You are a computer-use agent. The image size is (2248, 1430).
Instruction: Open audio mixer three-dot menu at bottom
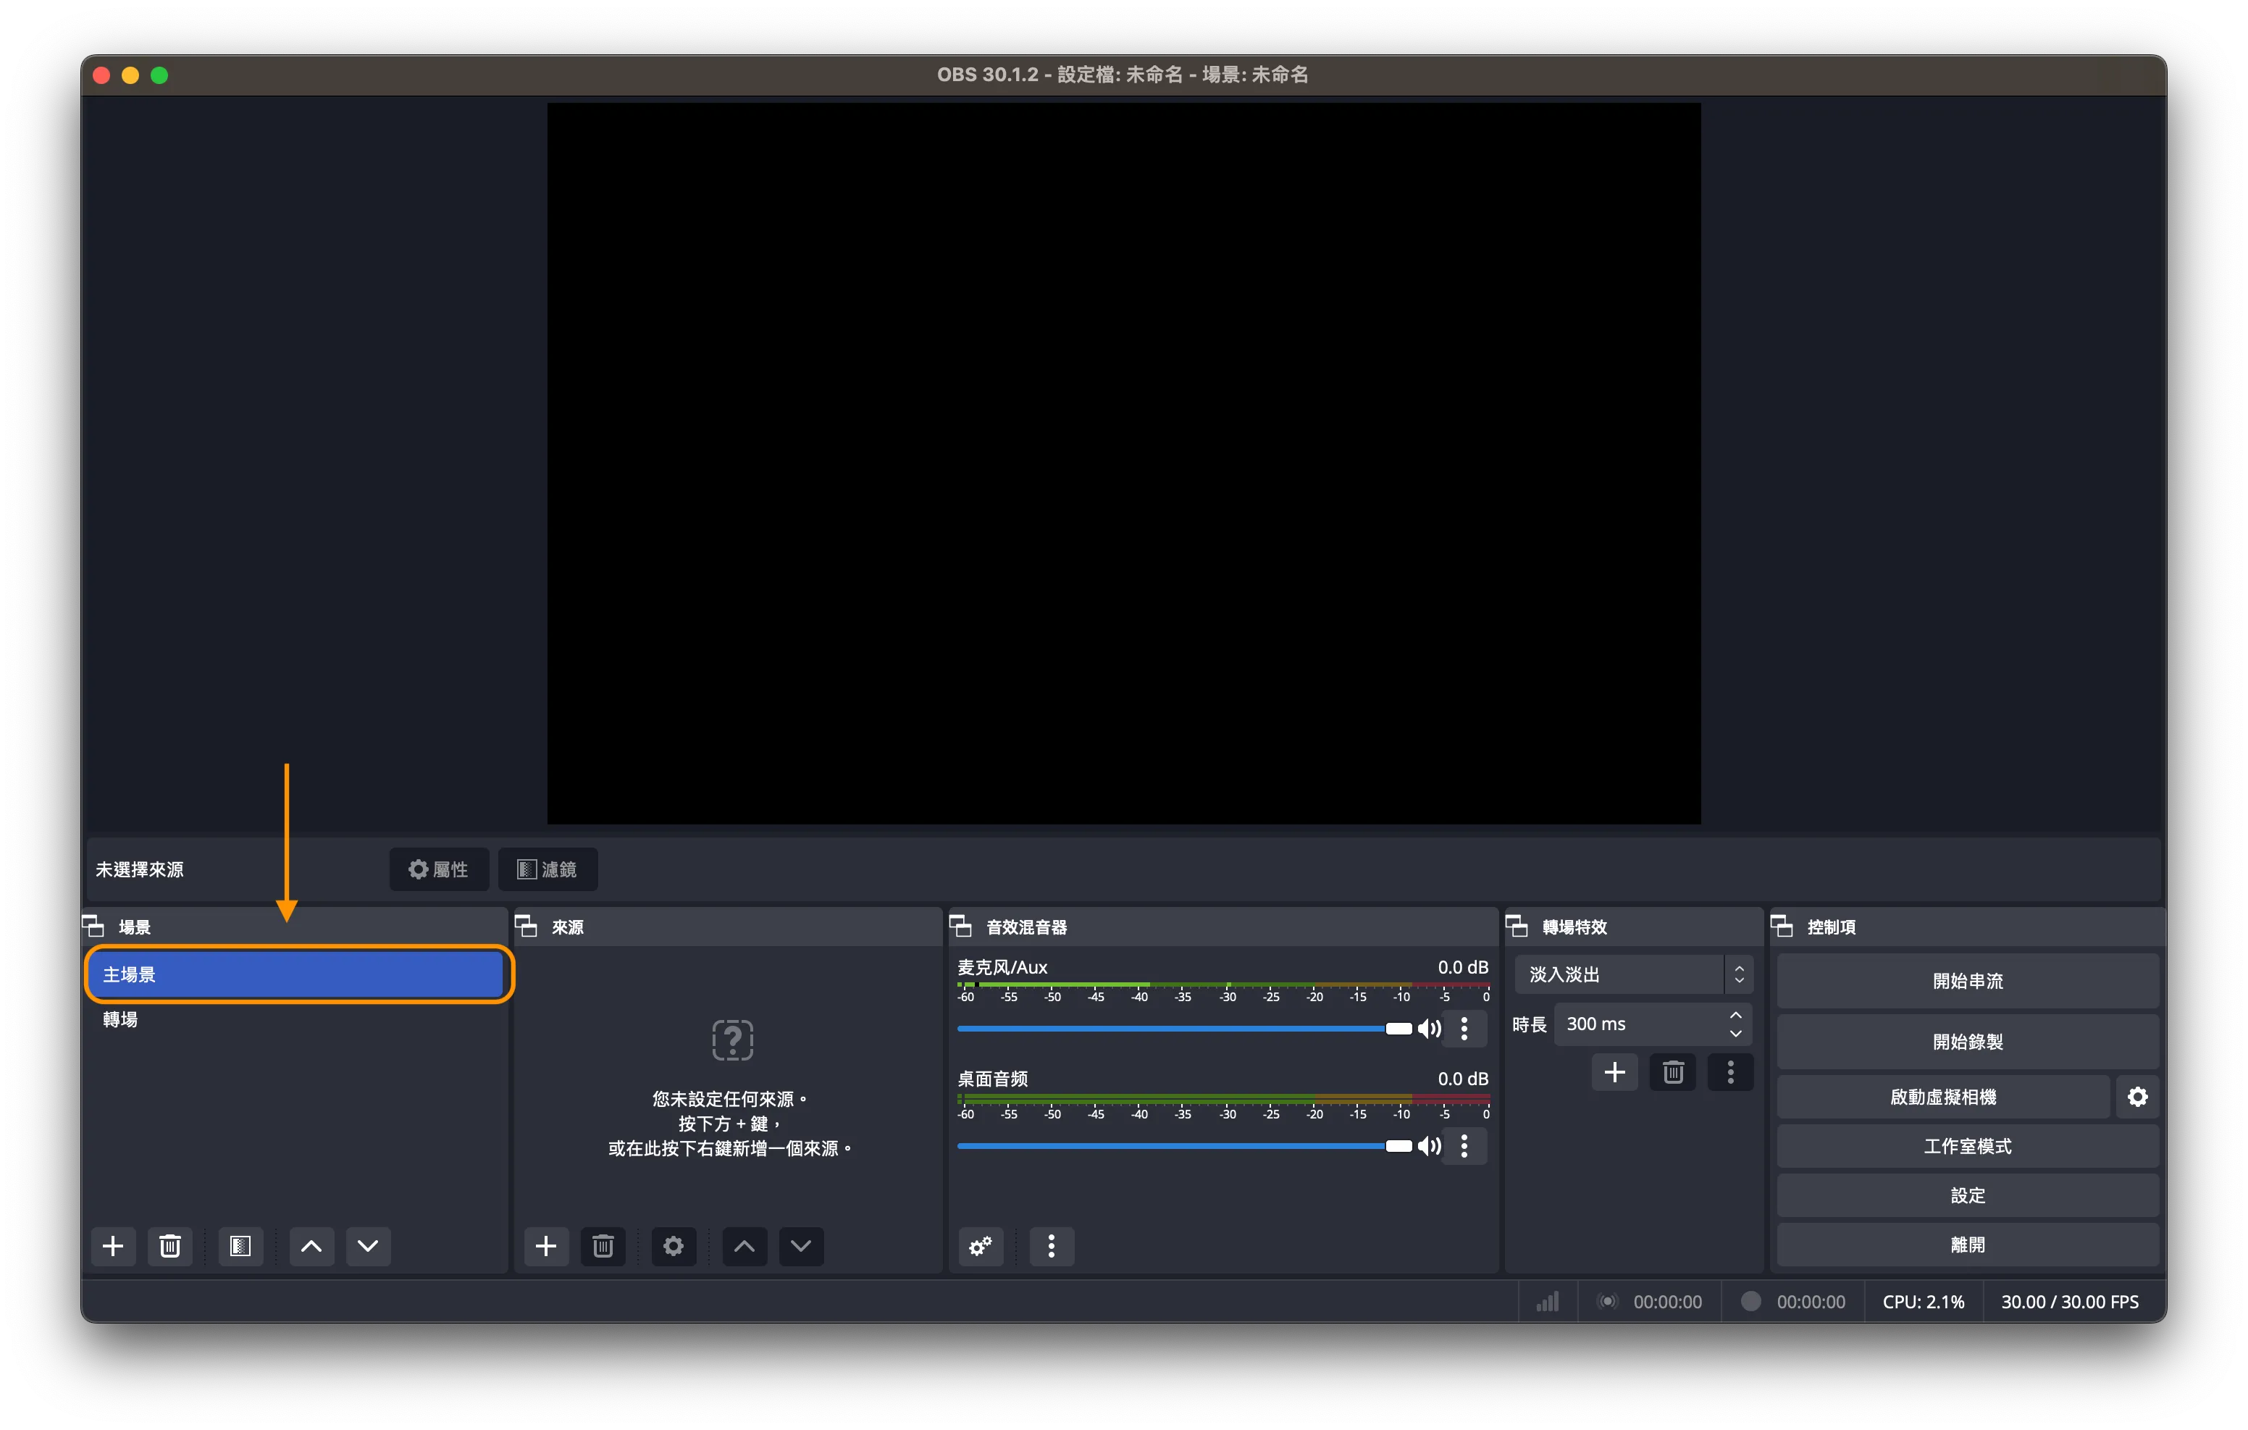point(1051,1246)
